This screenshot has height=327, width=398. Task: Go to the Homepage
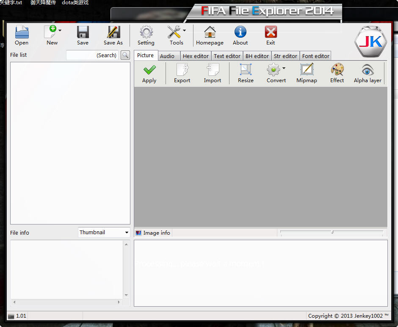click(210, 35)
